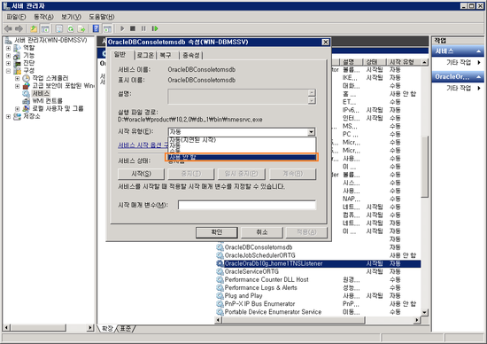This screenshot has width=487, height=344.
Task: Open 기타 작업 under the 서비스 actions section
Action: point(459,63)
